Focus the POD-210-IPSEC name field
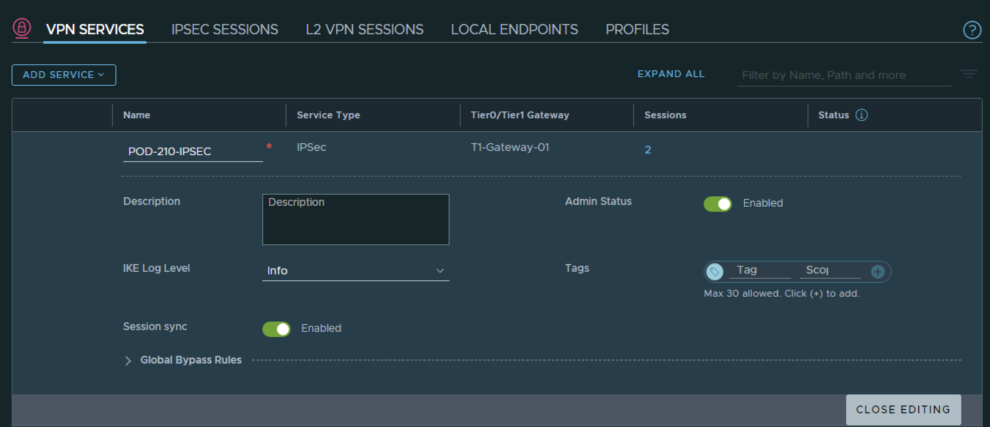Screen dimensions: 990x427 pyautogui.click(x=193, y=151)
